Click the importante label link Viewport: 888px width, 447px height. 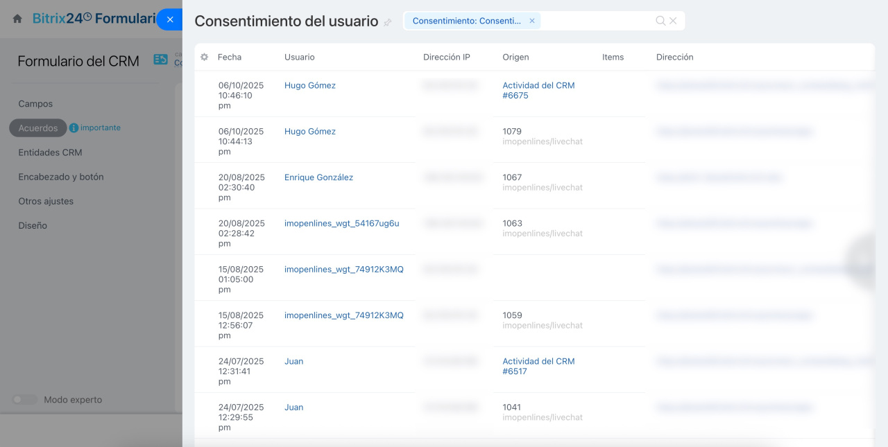pyautogui.click(x=101, y=128)
